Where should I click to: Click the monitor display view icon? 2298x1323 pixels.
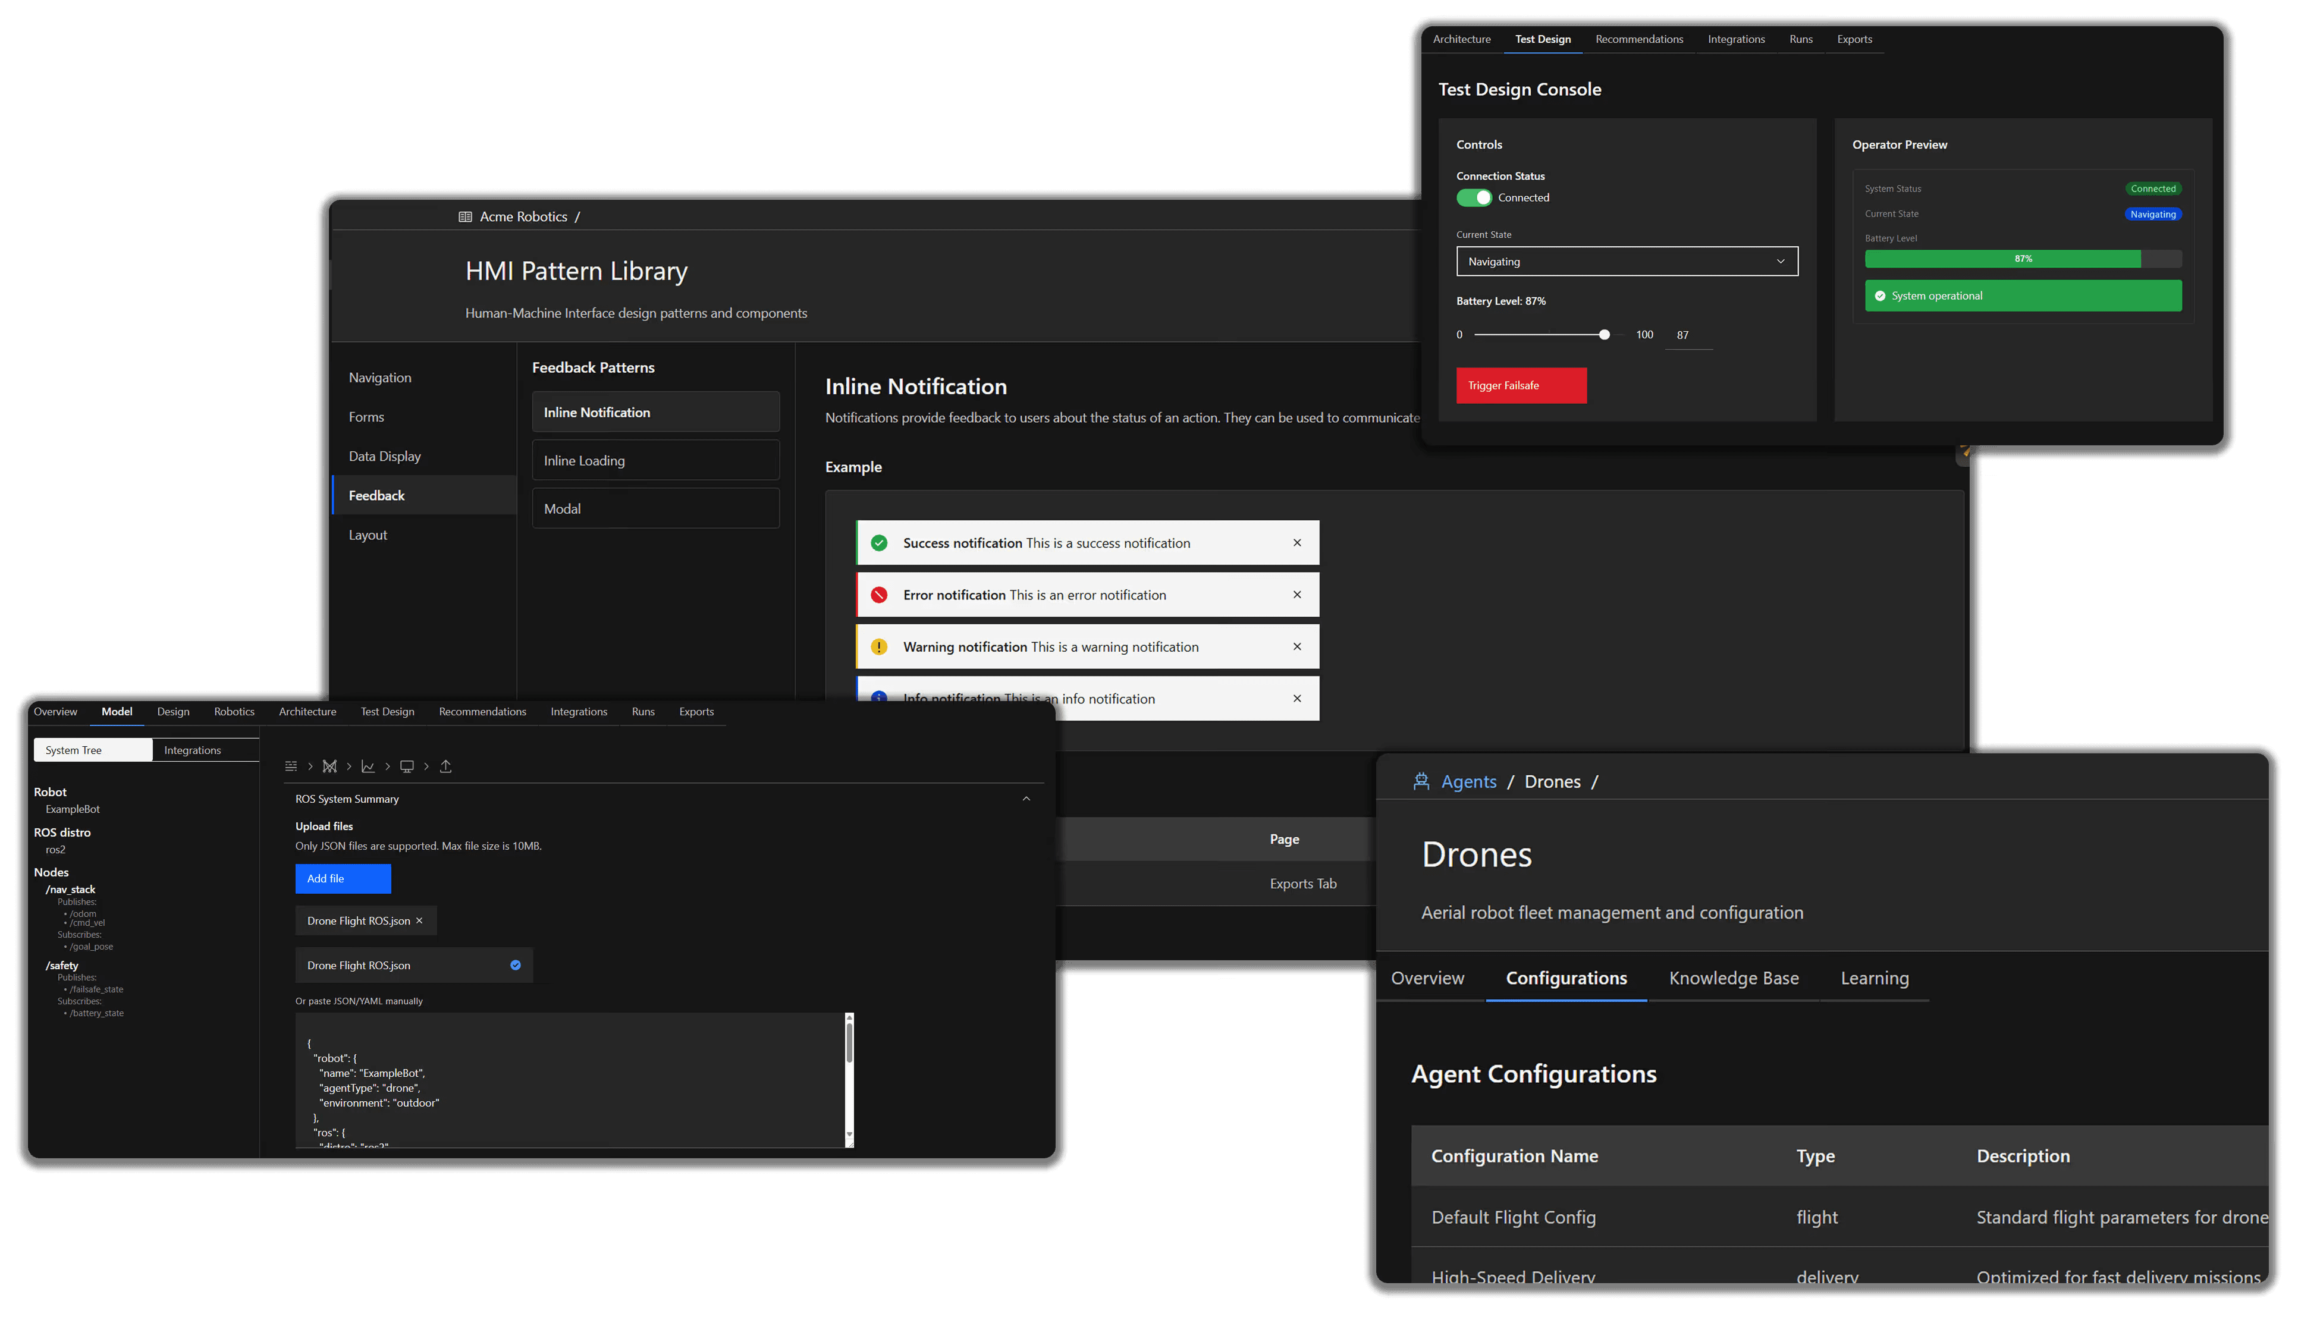pyautogui.click(x=406, y=766)
